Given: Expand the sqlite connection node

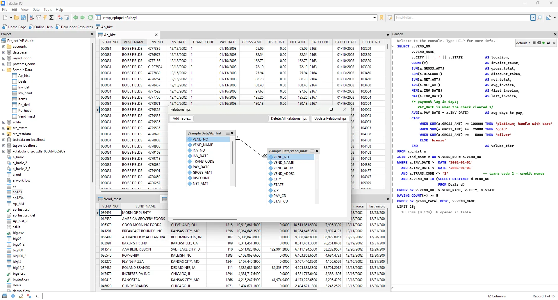Looking at the screenshot, I should coord(3,122).
